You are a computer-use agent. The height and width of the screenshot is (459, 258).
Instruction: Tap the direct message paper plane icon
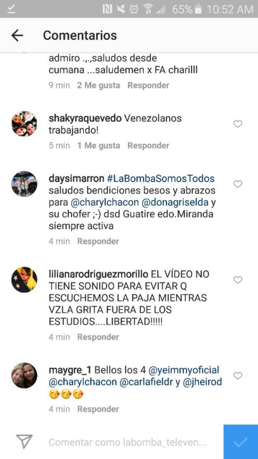[24, 442]
